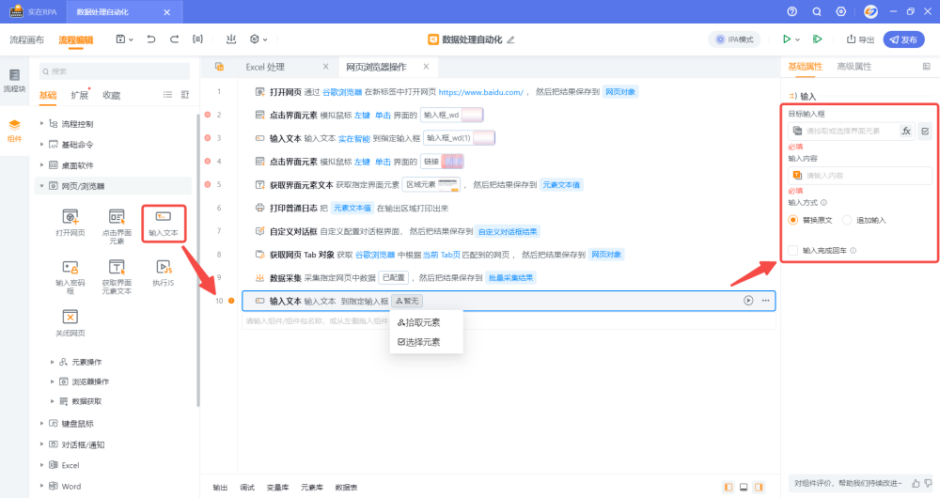Select the 点击界面元素 component icon
The height and width of the screenshot is (498, 940).
click(x=117, y=217)
